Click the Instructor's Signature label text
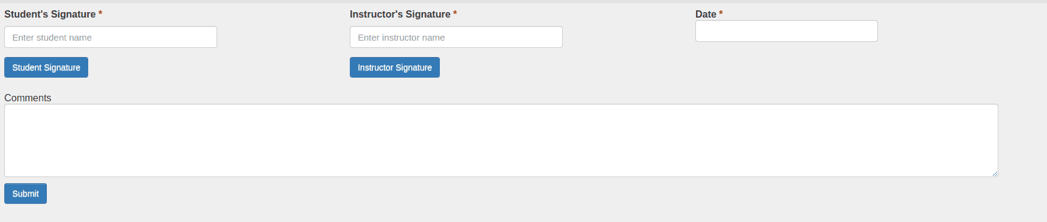1047x222 pixels. (x=400, y=14)
